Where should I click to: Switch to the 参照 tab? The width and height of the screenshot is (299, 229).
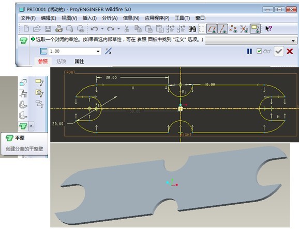[x=43, y=61]
